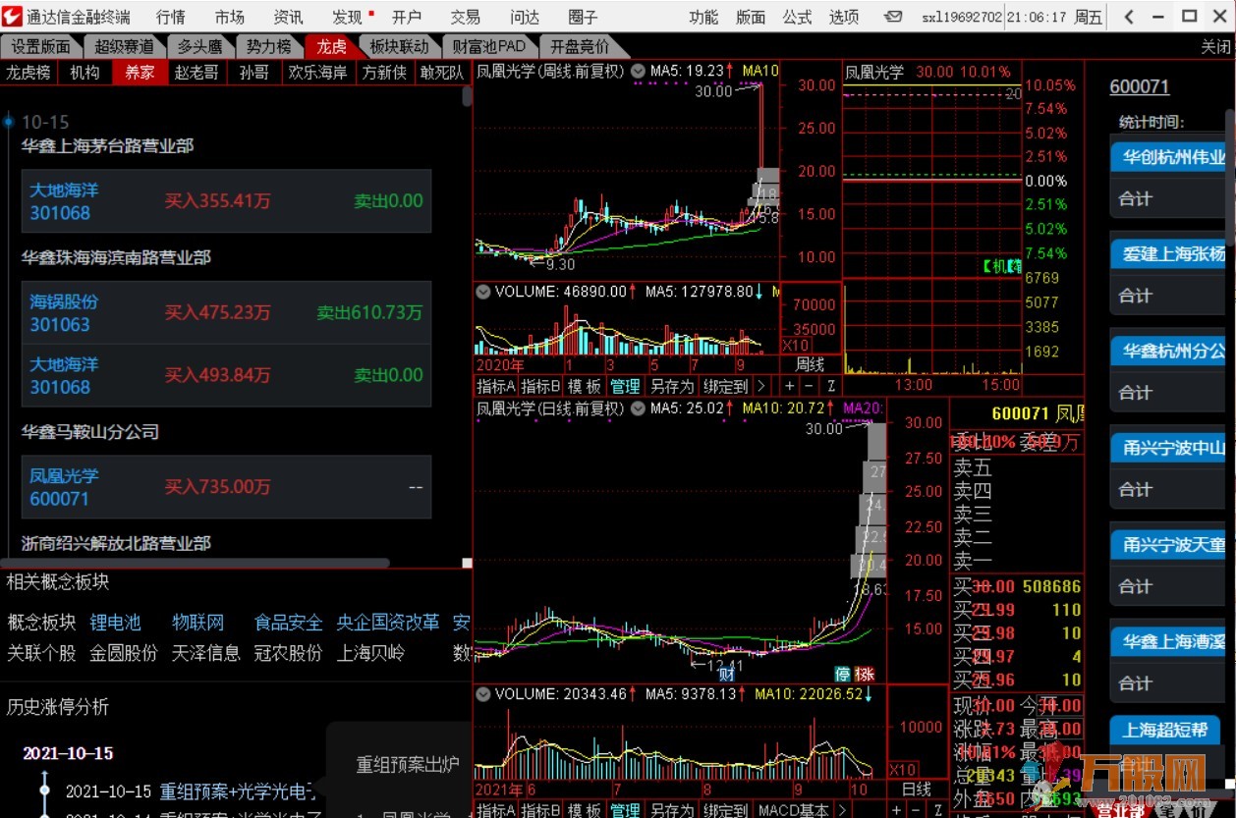Screen dimensions: 1236x818
Task: Open 指标A on weekly chart toolbar
Action: 496,386
